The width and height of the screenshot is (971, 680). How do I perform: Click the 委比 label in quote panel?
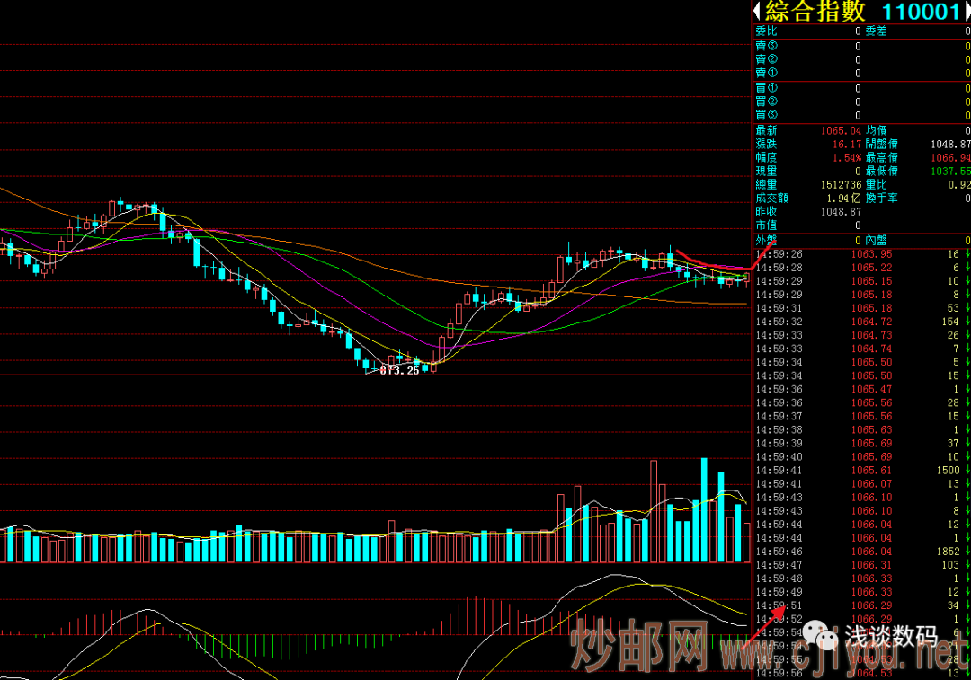(766, 31)
